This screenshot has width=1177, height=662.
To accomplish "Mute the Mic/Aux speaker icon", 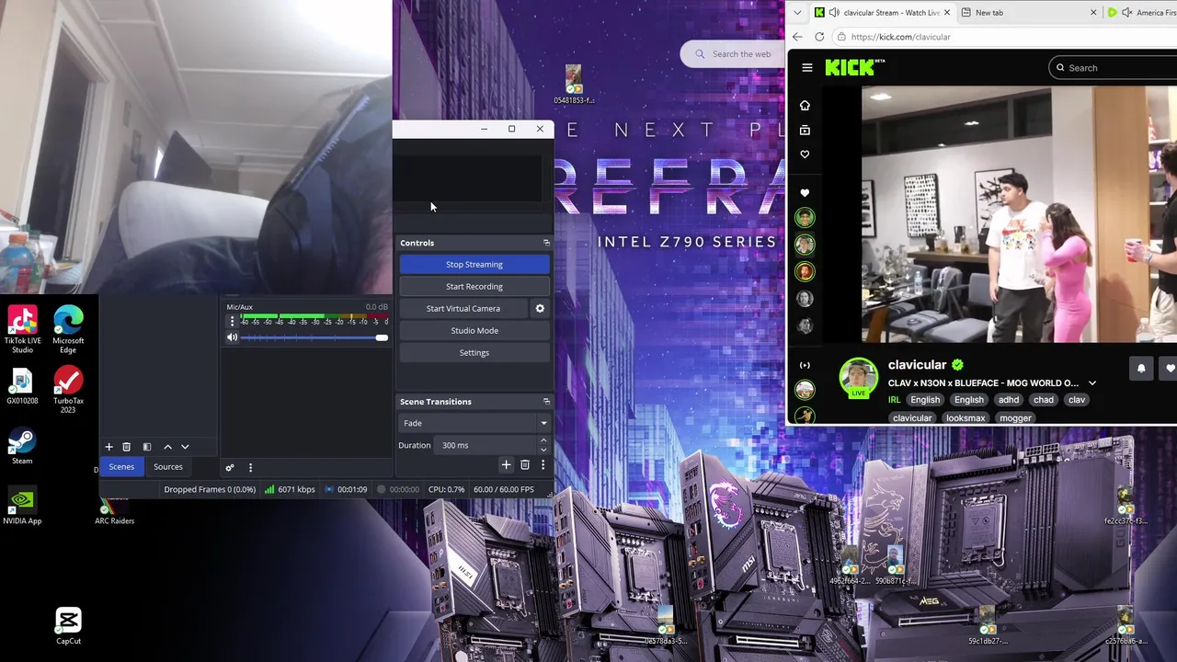I will (x=232, y=337).
